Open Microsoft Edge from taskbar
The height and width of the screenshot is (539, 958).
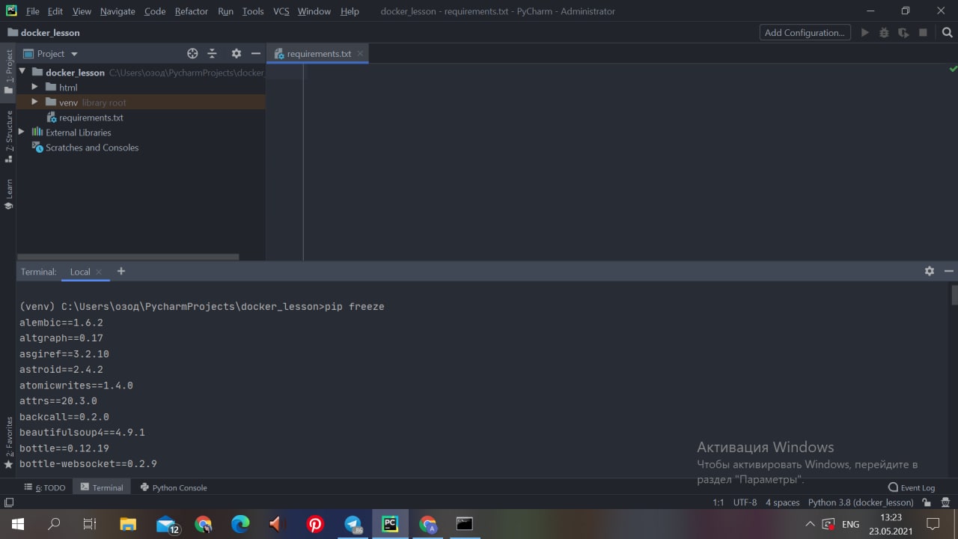click(240, 524)
